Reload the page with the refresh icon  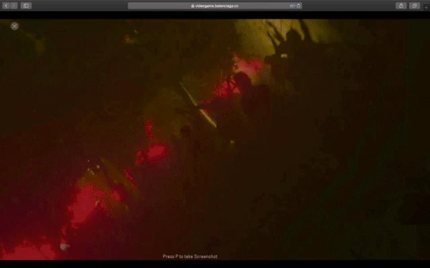(x=298, y=5)
